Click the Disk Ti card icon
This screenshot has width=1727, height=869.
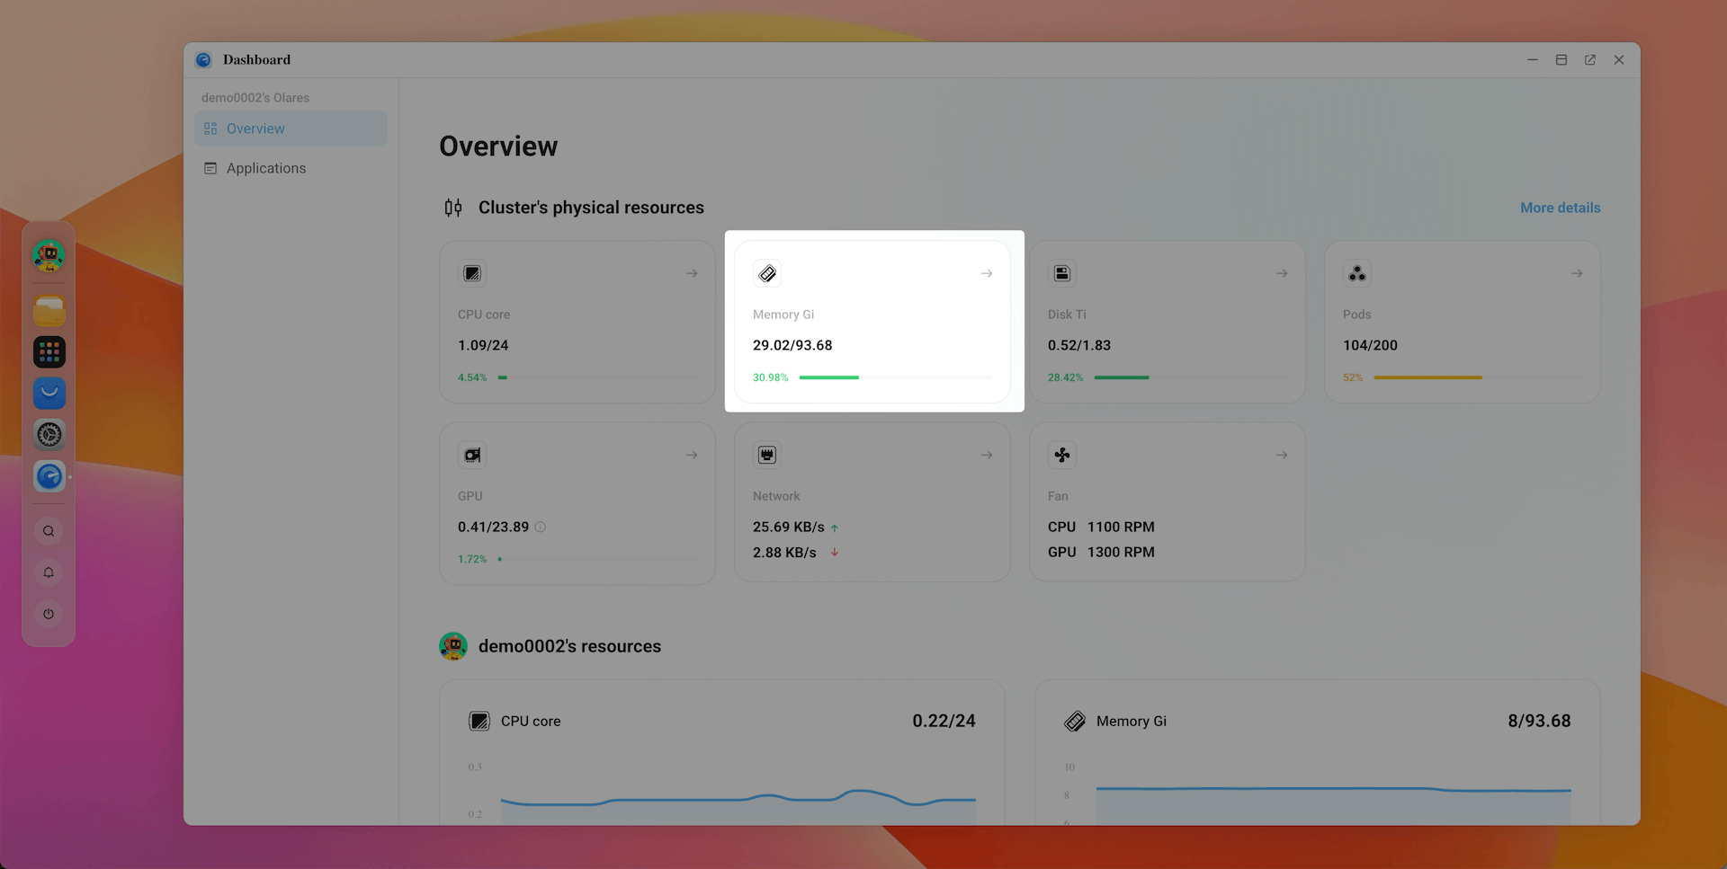[1061, 273]
